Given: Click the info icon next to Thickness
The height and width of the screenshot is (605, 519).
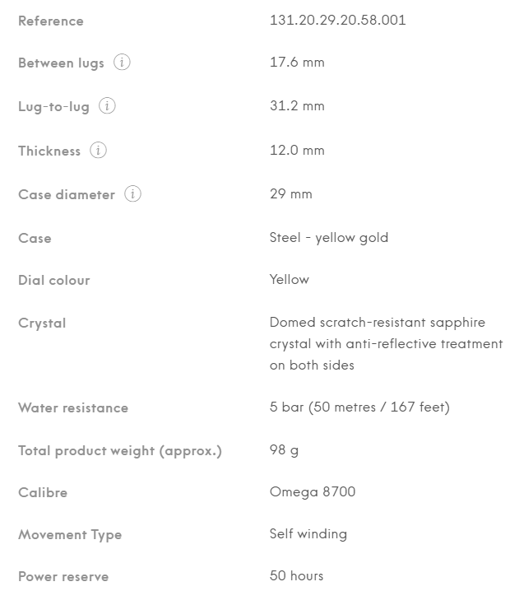Looking at the screenshot, I should (x=99, y=151).
